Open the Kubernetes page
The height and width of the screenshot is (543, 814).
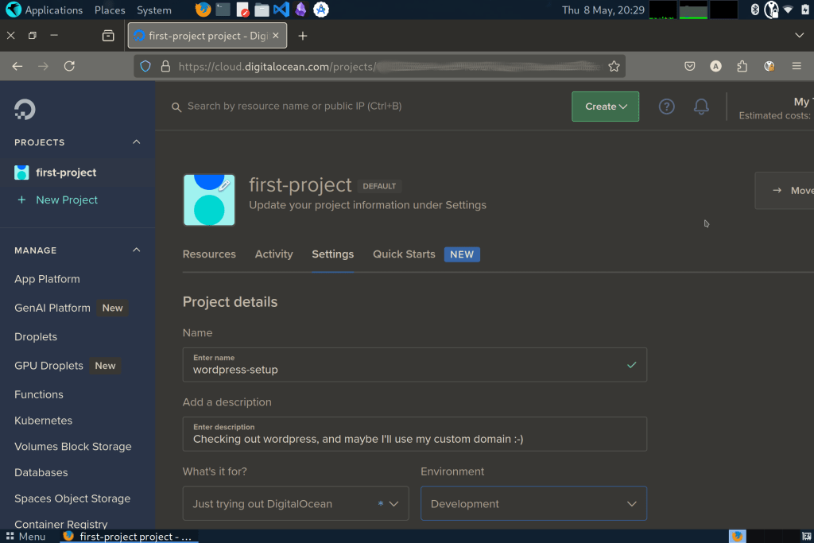44,420
